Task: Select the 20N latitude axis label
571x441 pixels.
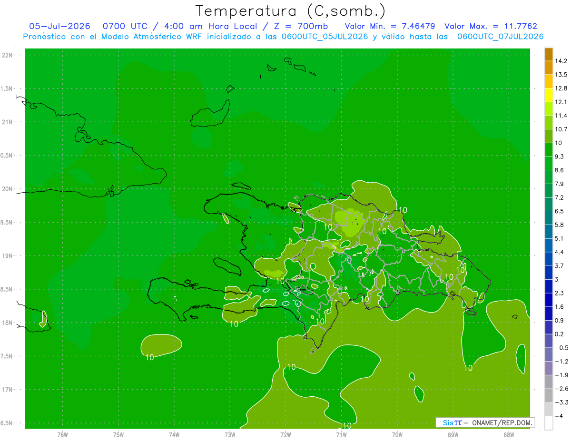Action: (x=8, y=189)
